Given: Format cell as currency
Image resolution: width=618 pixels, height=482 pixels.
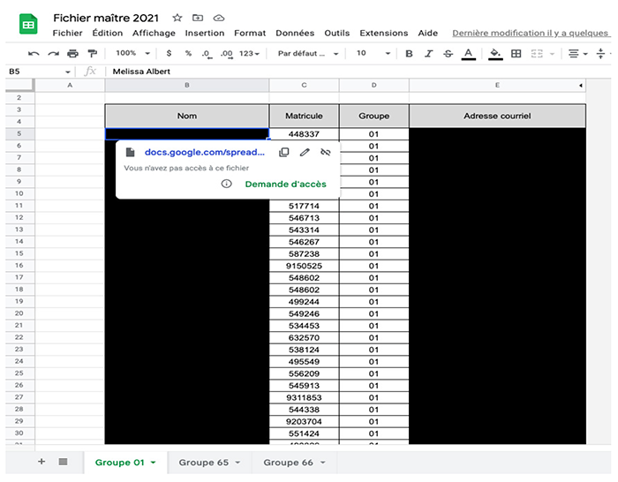Looking at the screenshot, I should (169, 53).
